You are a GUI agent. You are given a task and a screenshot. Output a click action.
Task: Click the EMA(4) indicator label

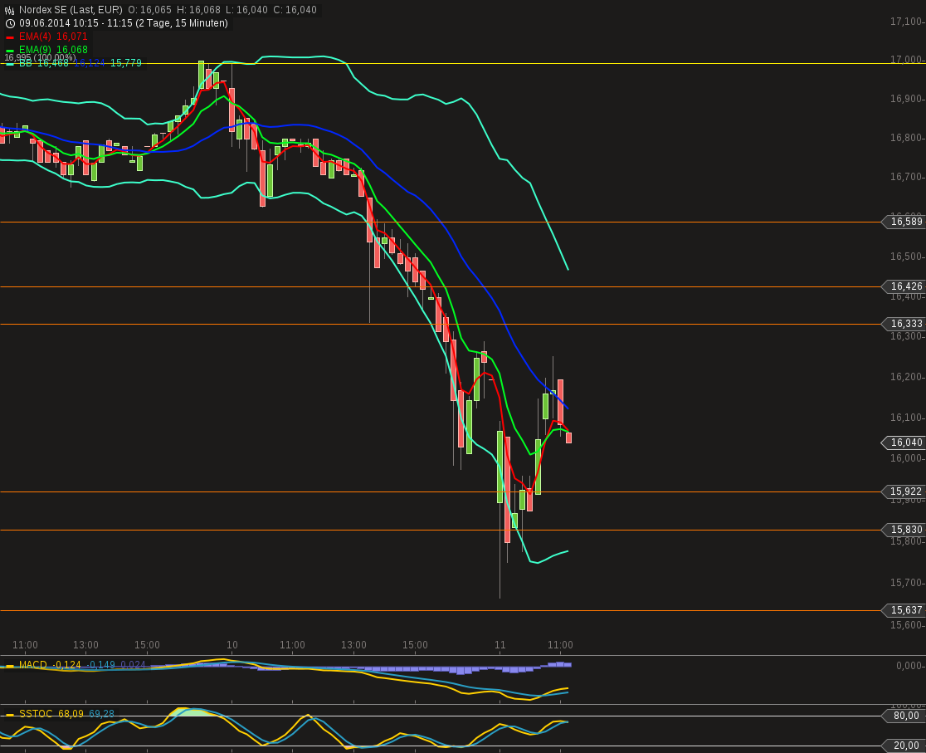click(x=36, y=37)
